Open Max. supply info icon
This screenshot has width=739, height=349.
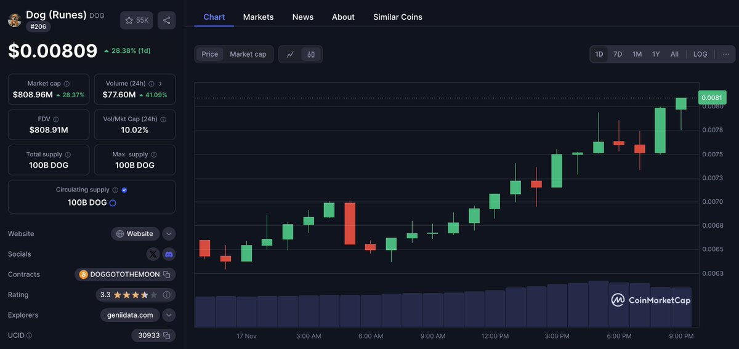click(x=154, y=154)
